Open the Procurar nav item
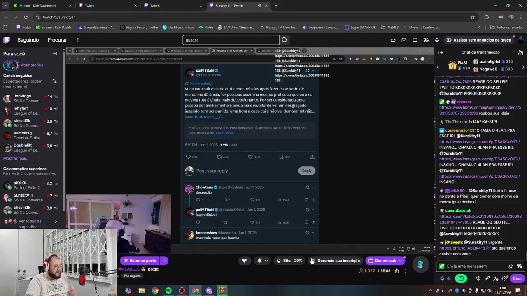 click(57, 40)
